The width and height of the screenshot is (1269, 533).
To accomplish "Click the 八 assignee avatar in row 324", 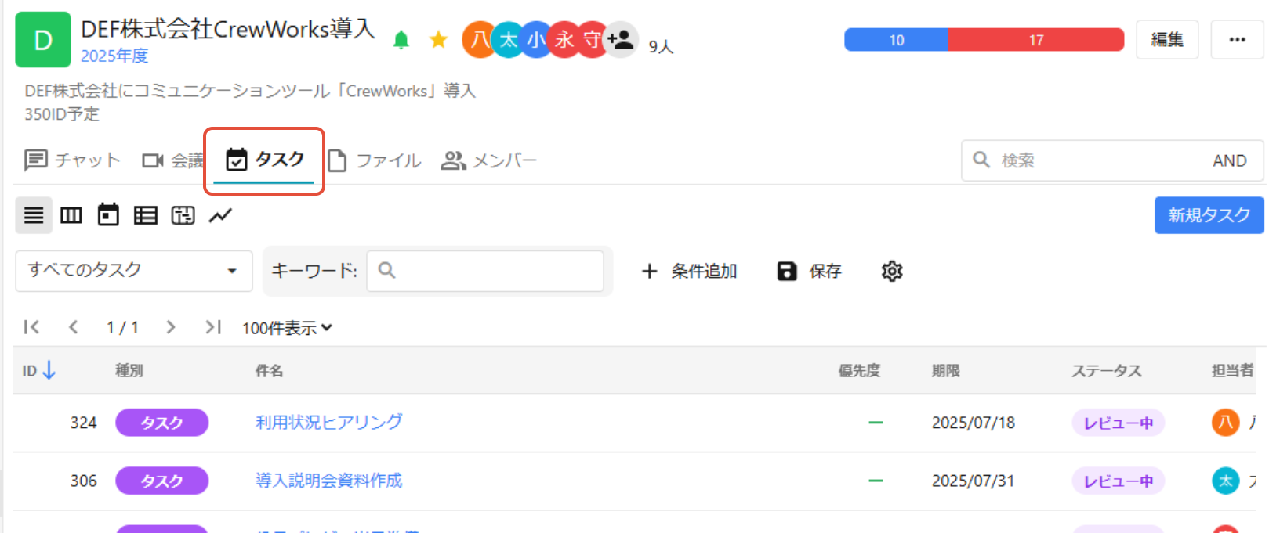I will pos(1226,423).
